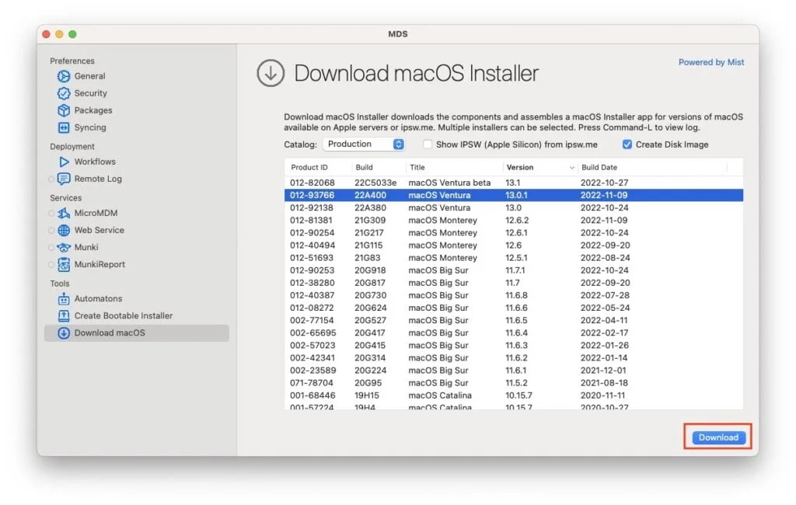This screenshot has height=505, width=796.
Task: Sort by Build Date column header
Action: 599,168
